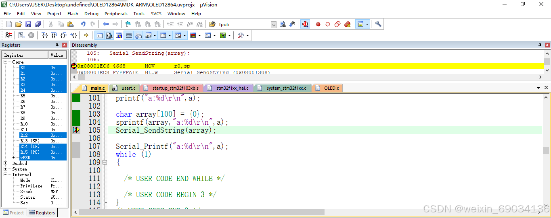The image size is (551, 218).
Task: Switch to stm32f1xx_hal.c tab
Action: tap(228, 88)
